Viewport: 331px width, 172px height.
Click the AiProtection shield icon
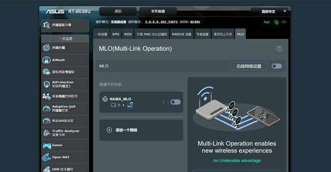click(46, 84)
